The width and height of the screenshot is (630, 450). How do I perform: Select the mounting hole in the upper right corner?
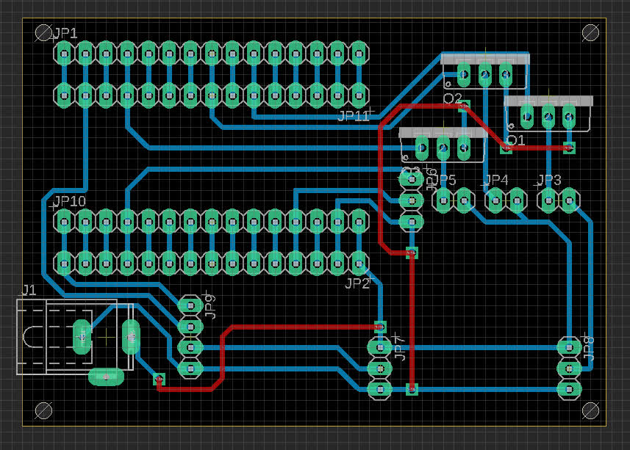click(x=590, y=33)
